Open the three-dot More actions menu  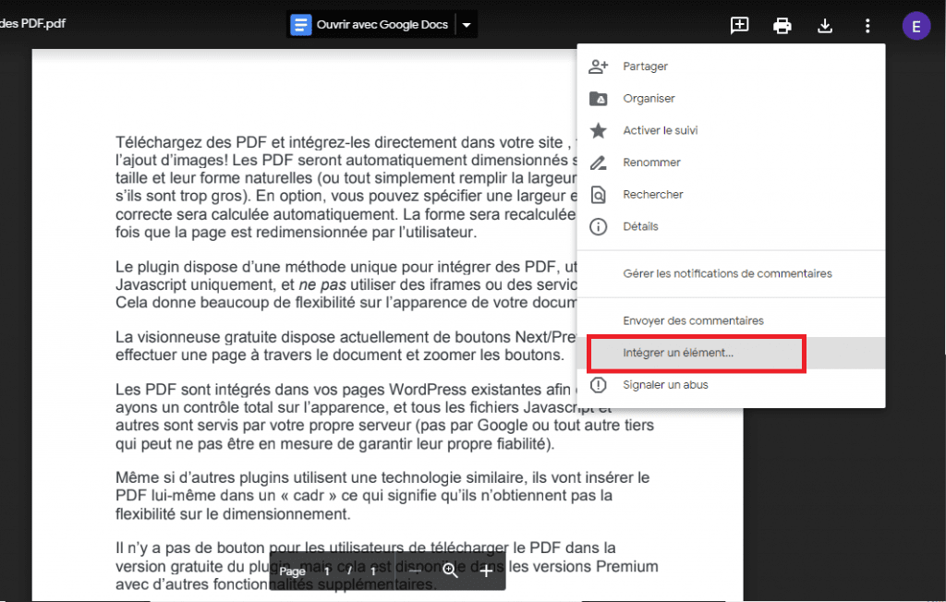point(867,25)
